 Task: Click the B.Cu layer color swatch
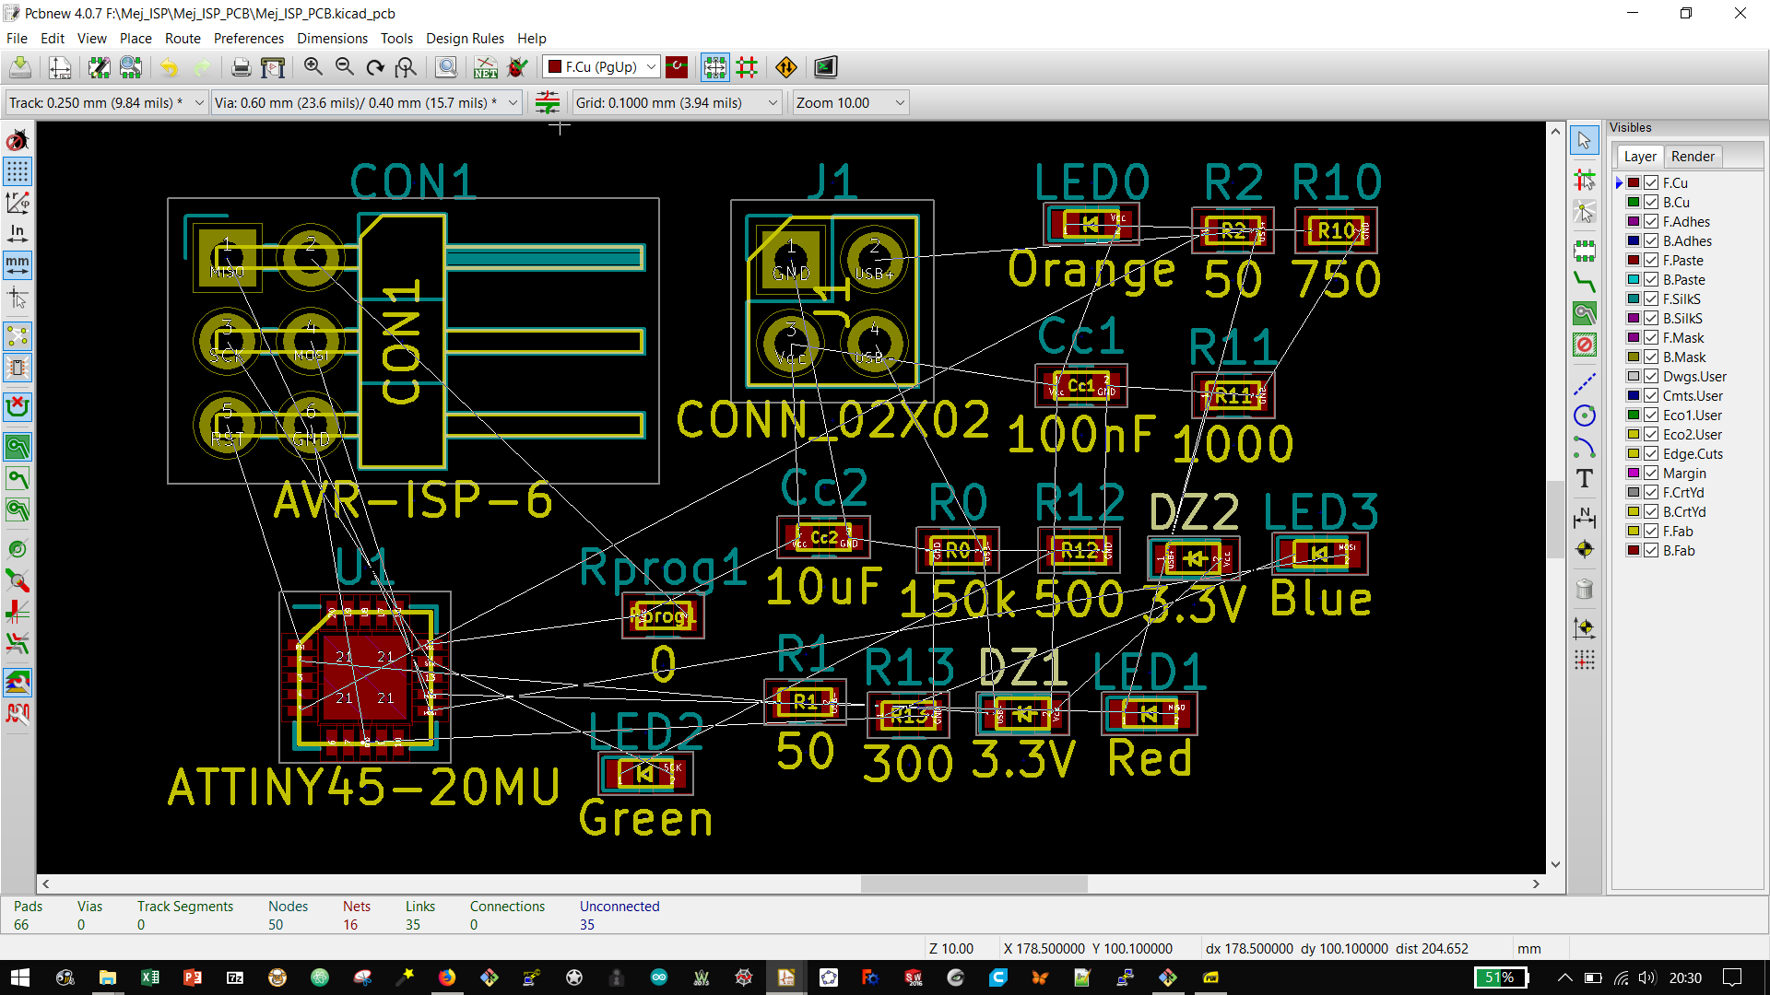(x=1633, y=203)
